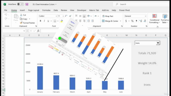Open the file name dropdown arrow
The image size is (171, 96).
click(x=56, y=4)
